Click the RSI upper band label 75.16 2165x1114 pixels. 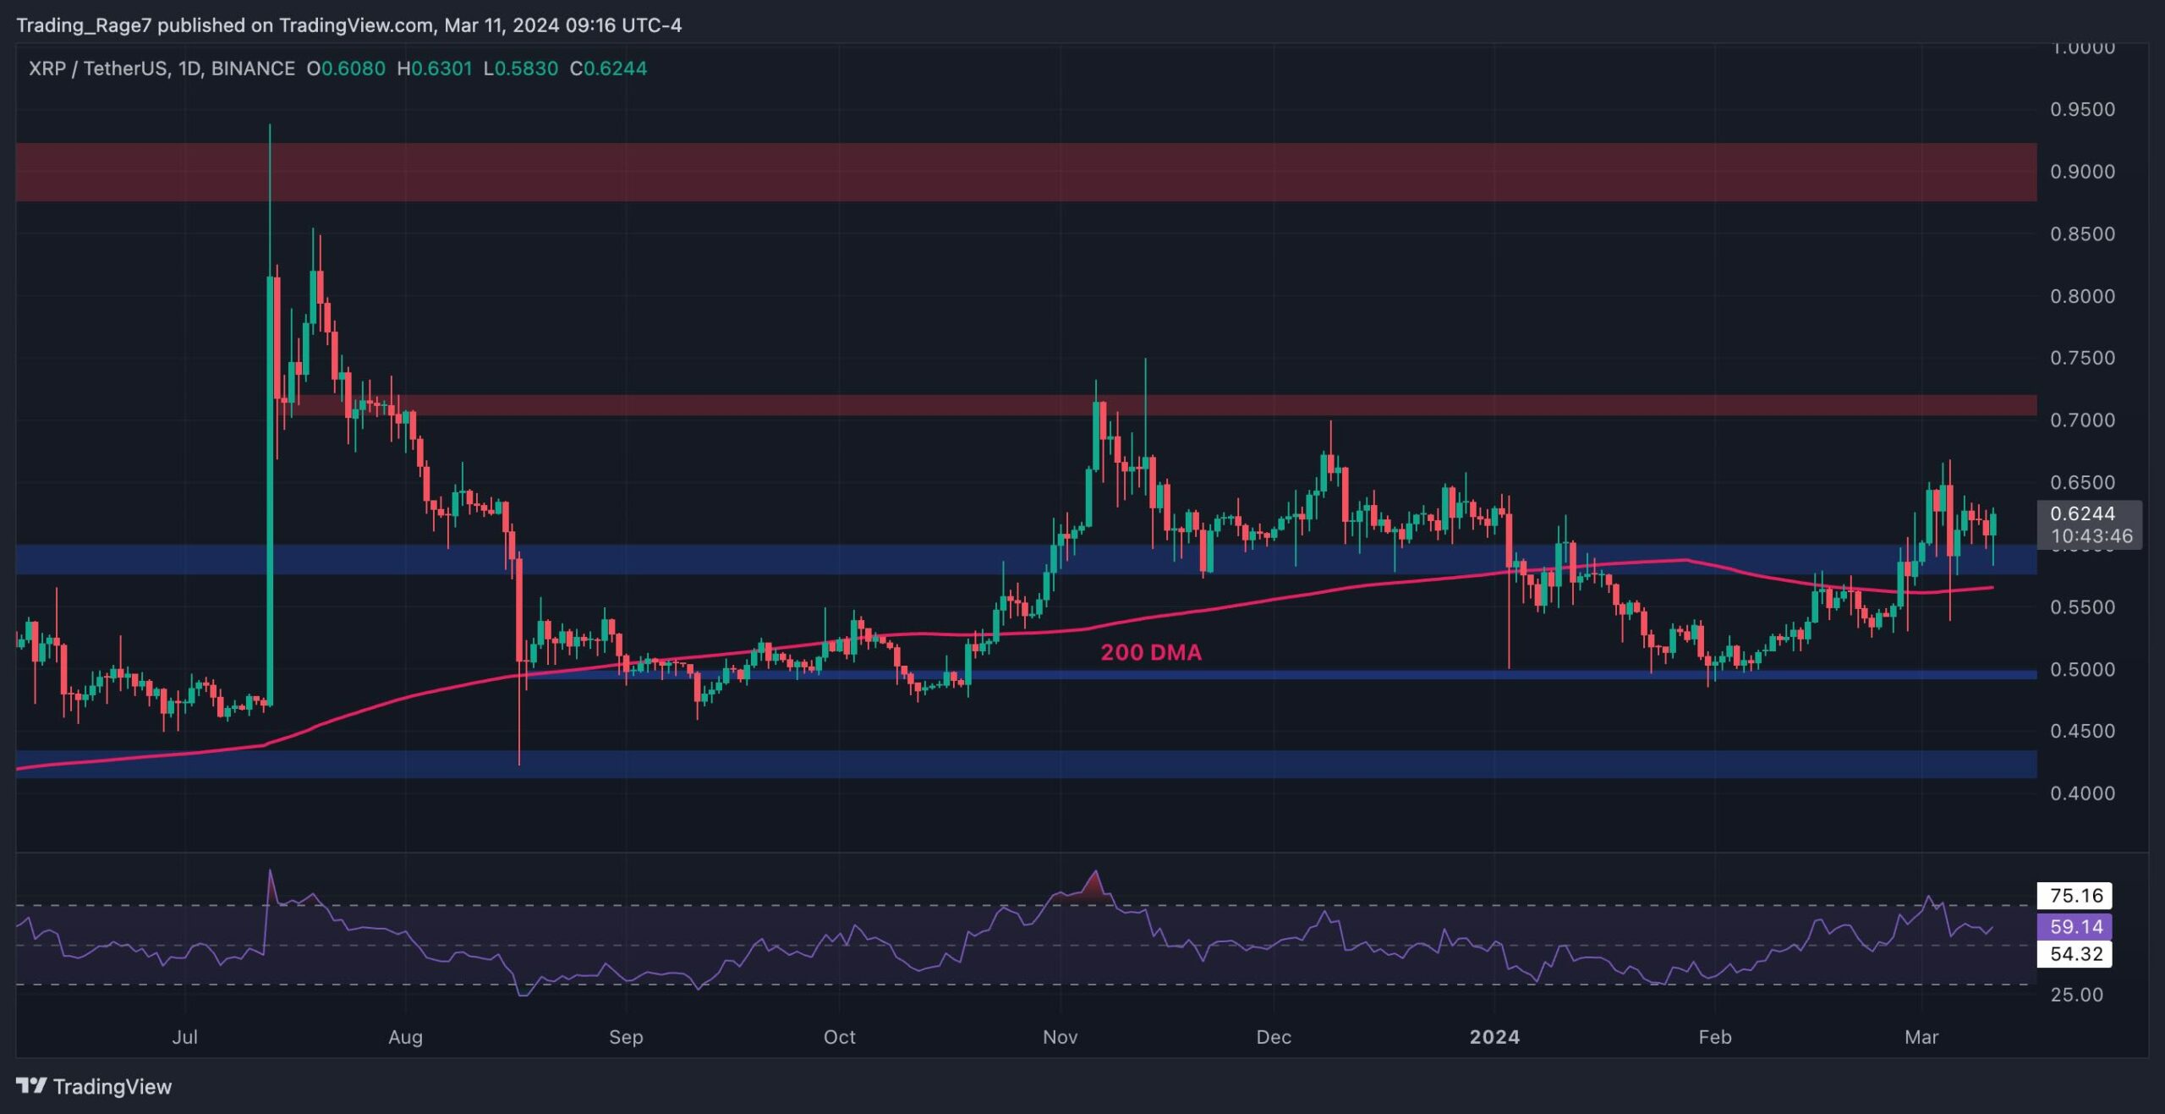(2075, 896)
